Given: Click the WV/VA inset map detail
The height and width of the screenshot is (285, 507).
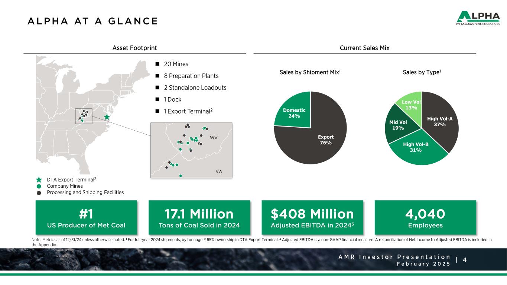Looking at the screenshot, I should click(x=191, y=150).
